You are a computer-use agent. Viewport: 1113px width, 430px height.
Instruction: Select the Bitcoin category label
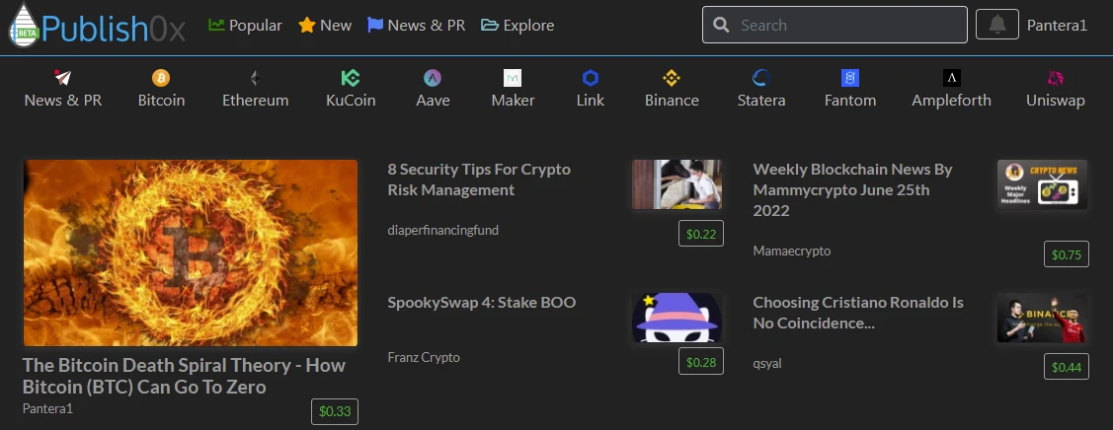click(x=161, y=100)
